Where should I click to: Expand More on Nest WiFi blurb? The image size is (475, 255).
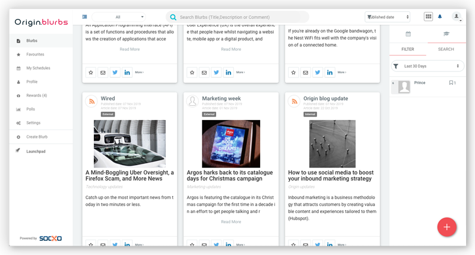tap(342, 72)
